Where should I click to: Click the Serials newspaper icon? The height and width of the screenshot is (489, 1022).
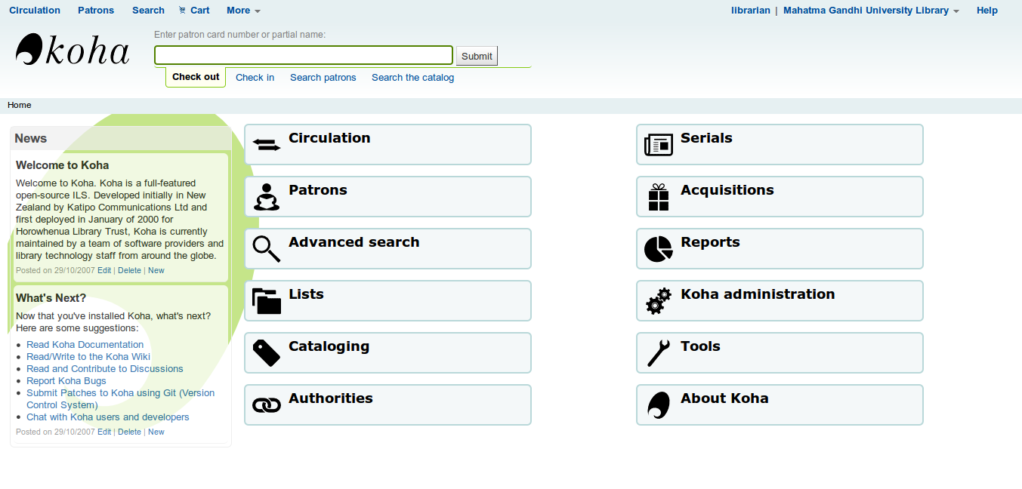point(658,144)
